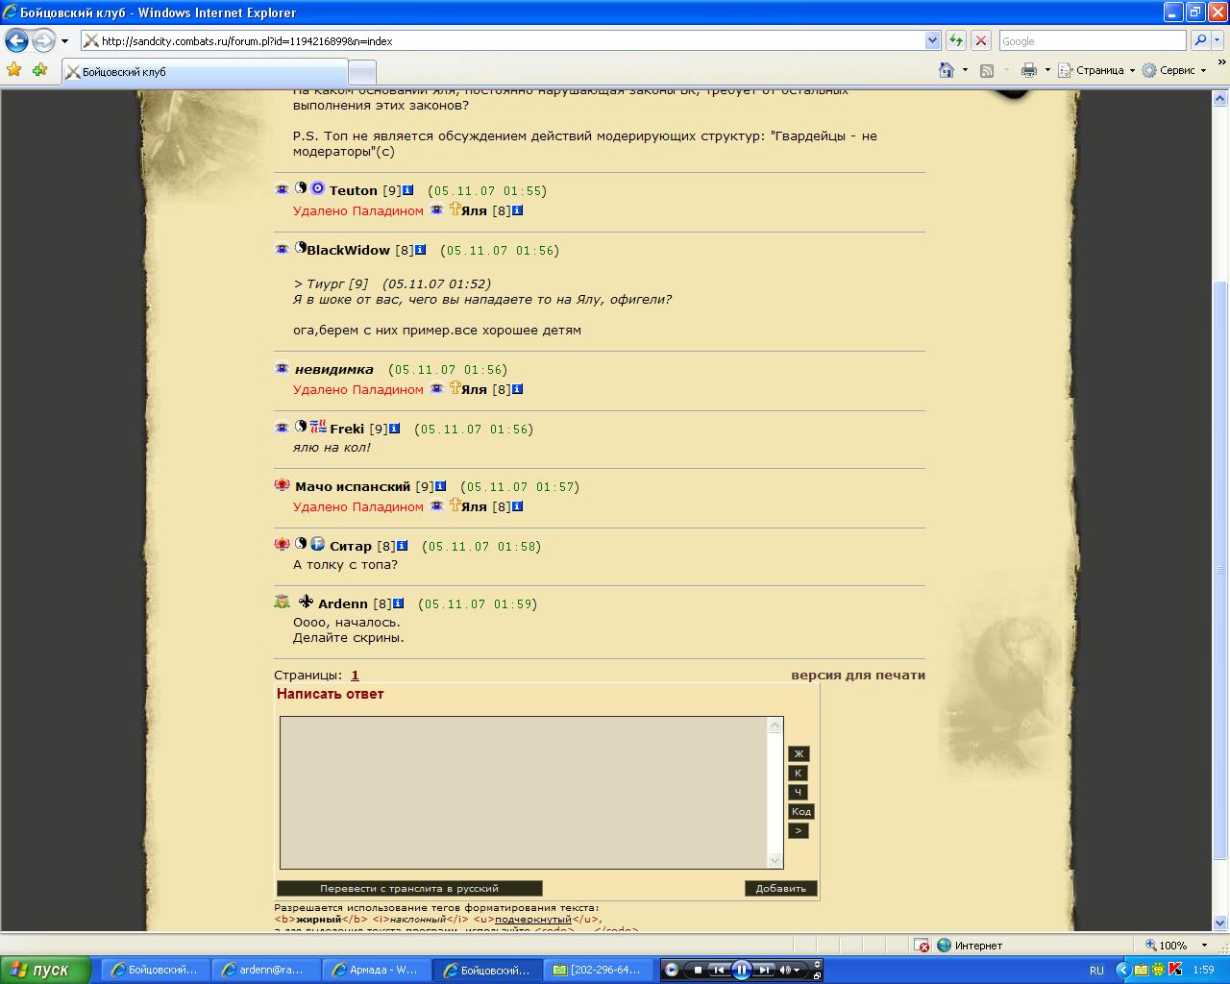Apply underline with the Ч button
The image size is (1230, 984).
pos(798,792)
